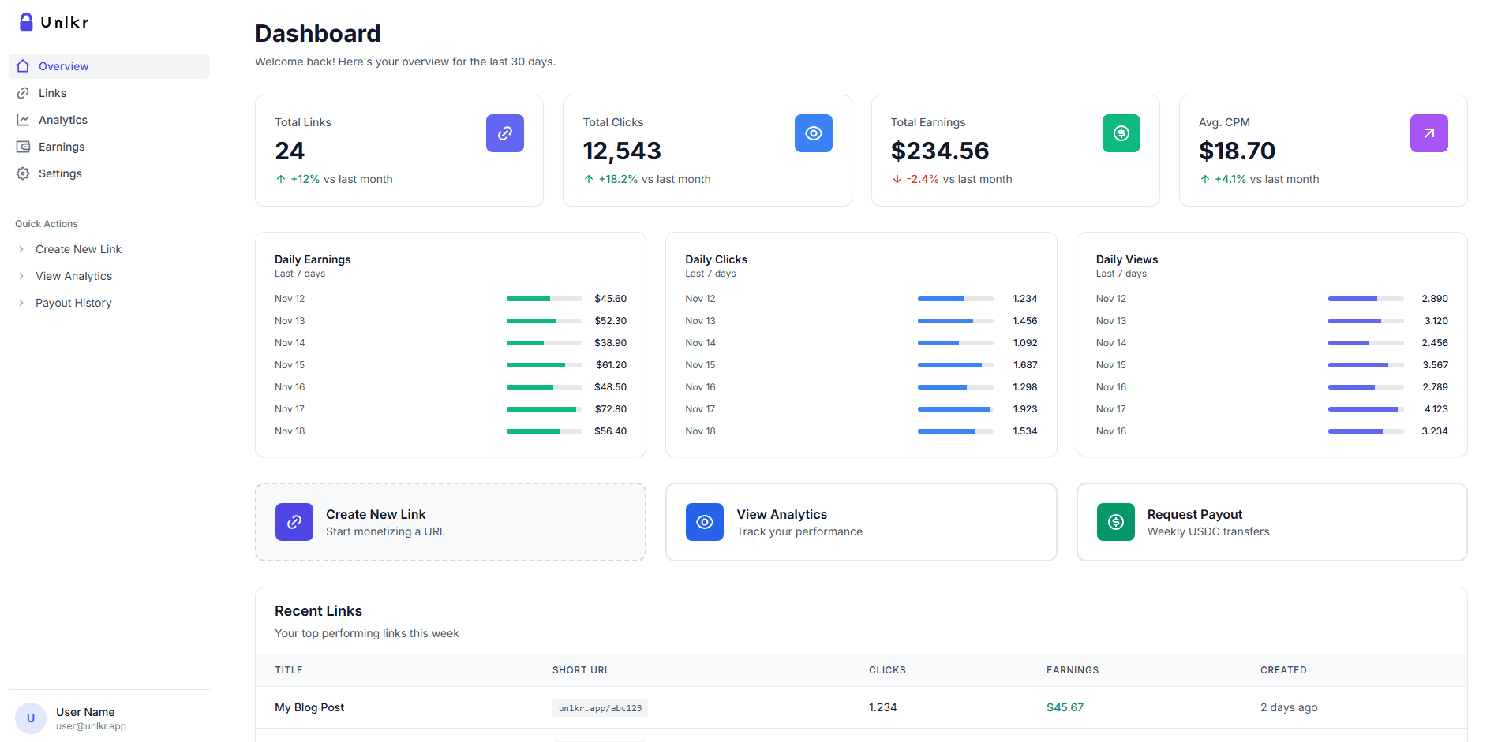Click the Nov 17 earnings progress bar

pos(544,408)
